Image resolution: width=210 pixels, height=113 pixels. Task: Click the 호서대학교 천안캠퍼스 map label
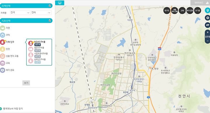coord(165,72)
